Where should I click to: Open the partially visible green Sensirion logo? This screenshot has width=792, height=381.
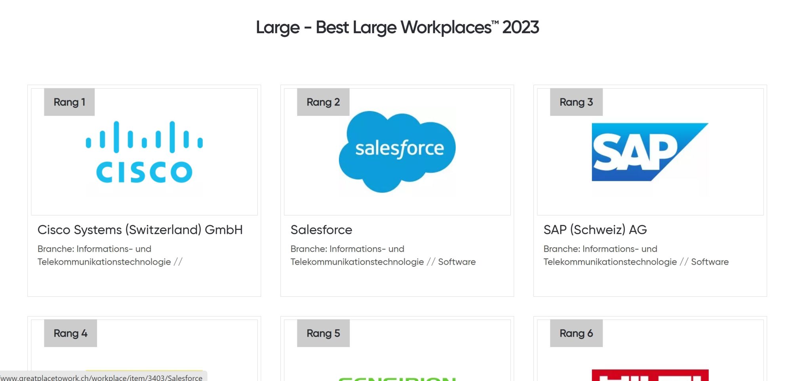point(397,379)
